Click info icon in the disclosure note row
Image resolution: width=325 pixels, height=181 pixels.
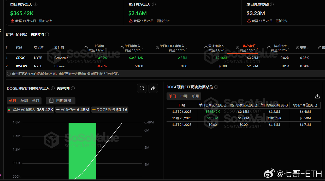pyautogui.click(x=9, y=74)
